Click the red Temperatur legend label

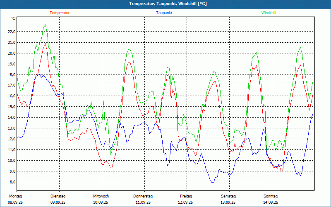tap(60, 13)
